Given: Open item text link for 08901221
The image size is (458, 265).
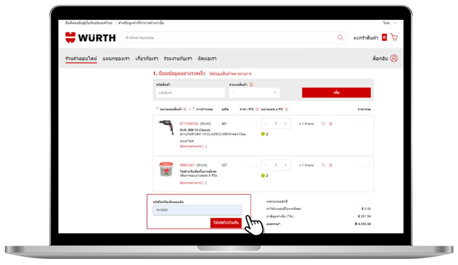Looking at the screenshot, I should click(x=193, y=183).
